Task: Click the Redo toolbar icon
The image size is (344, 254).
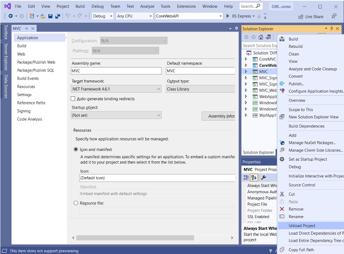Action: pos(80,16)
